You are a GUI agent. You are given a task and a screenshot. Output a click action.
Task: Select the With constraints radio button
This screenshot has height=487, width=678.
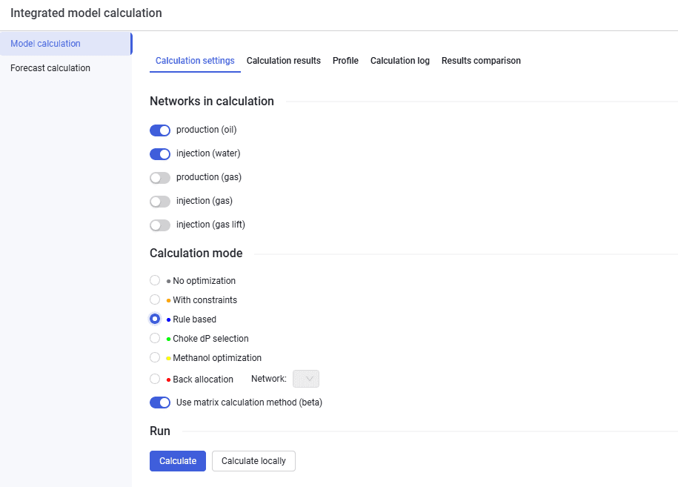[x=155, y=299]
